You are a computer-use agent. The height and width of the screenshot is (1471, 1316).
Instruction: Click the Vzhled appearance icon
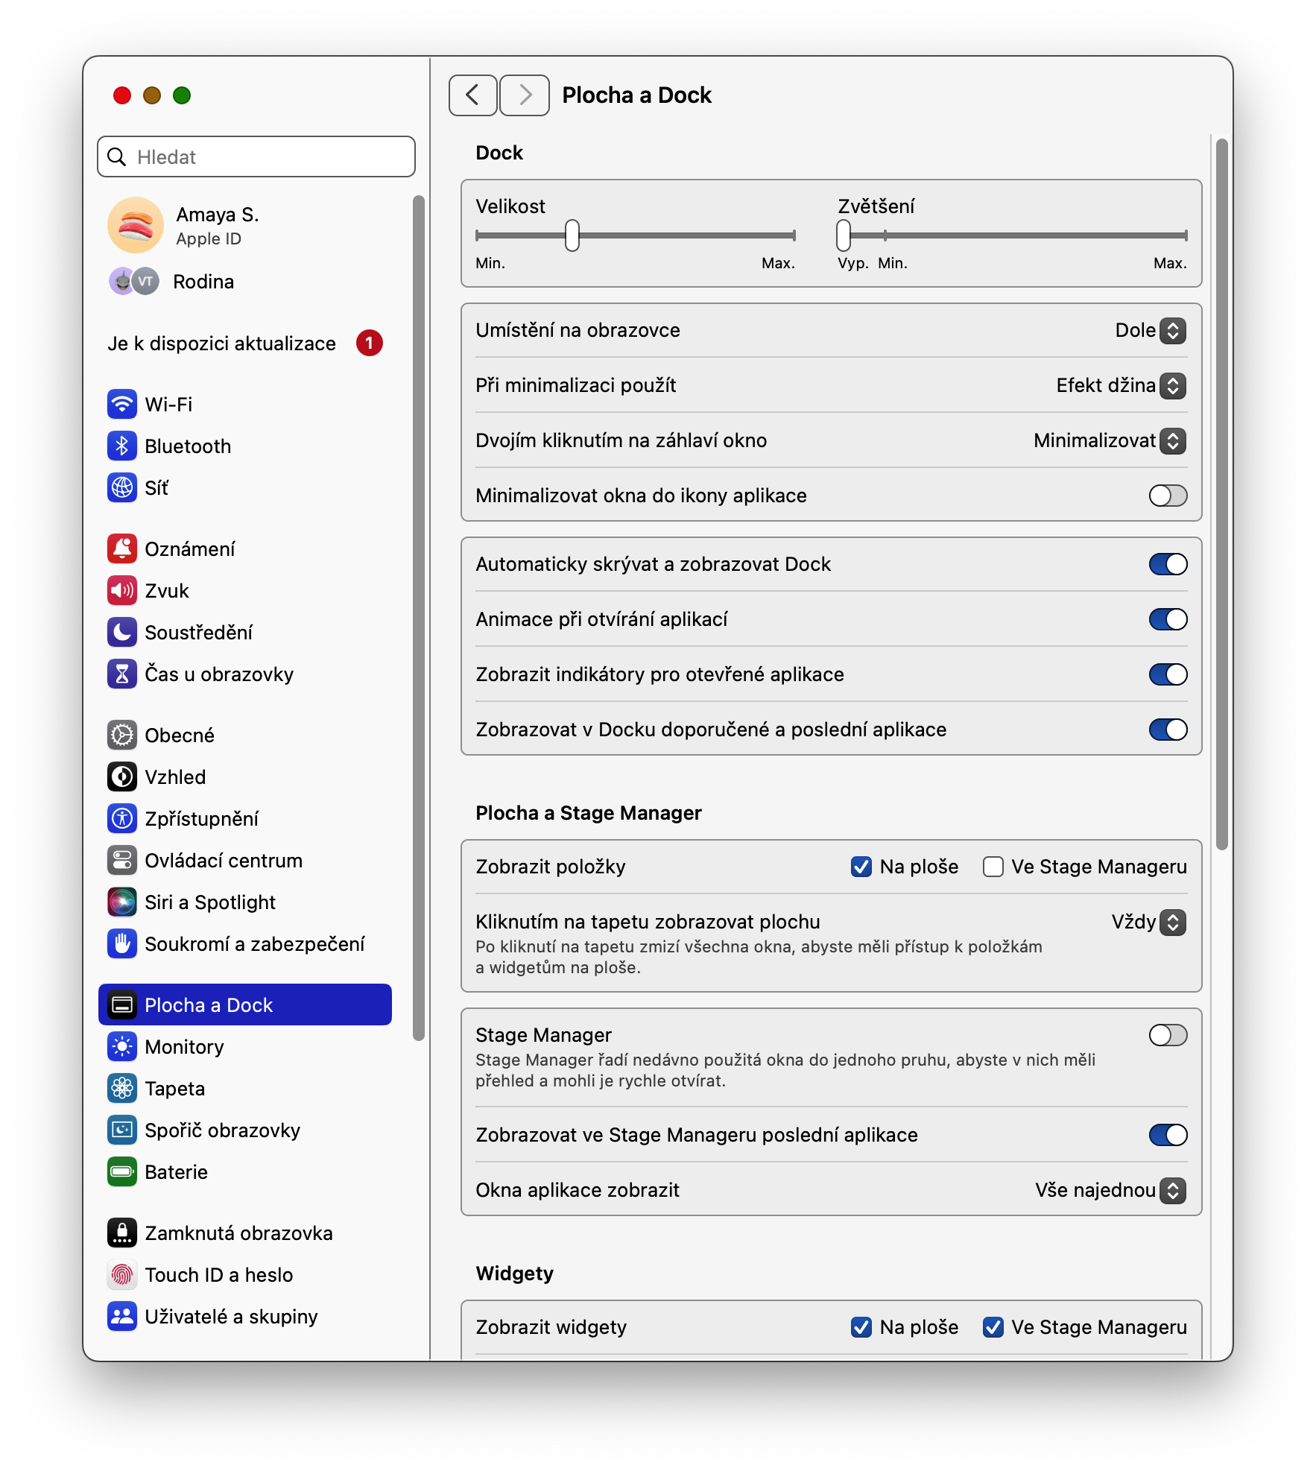(x=121, y=777)
